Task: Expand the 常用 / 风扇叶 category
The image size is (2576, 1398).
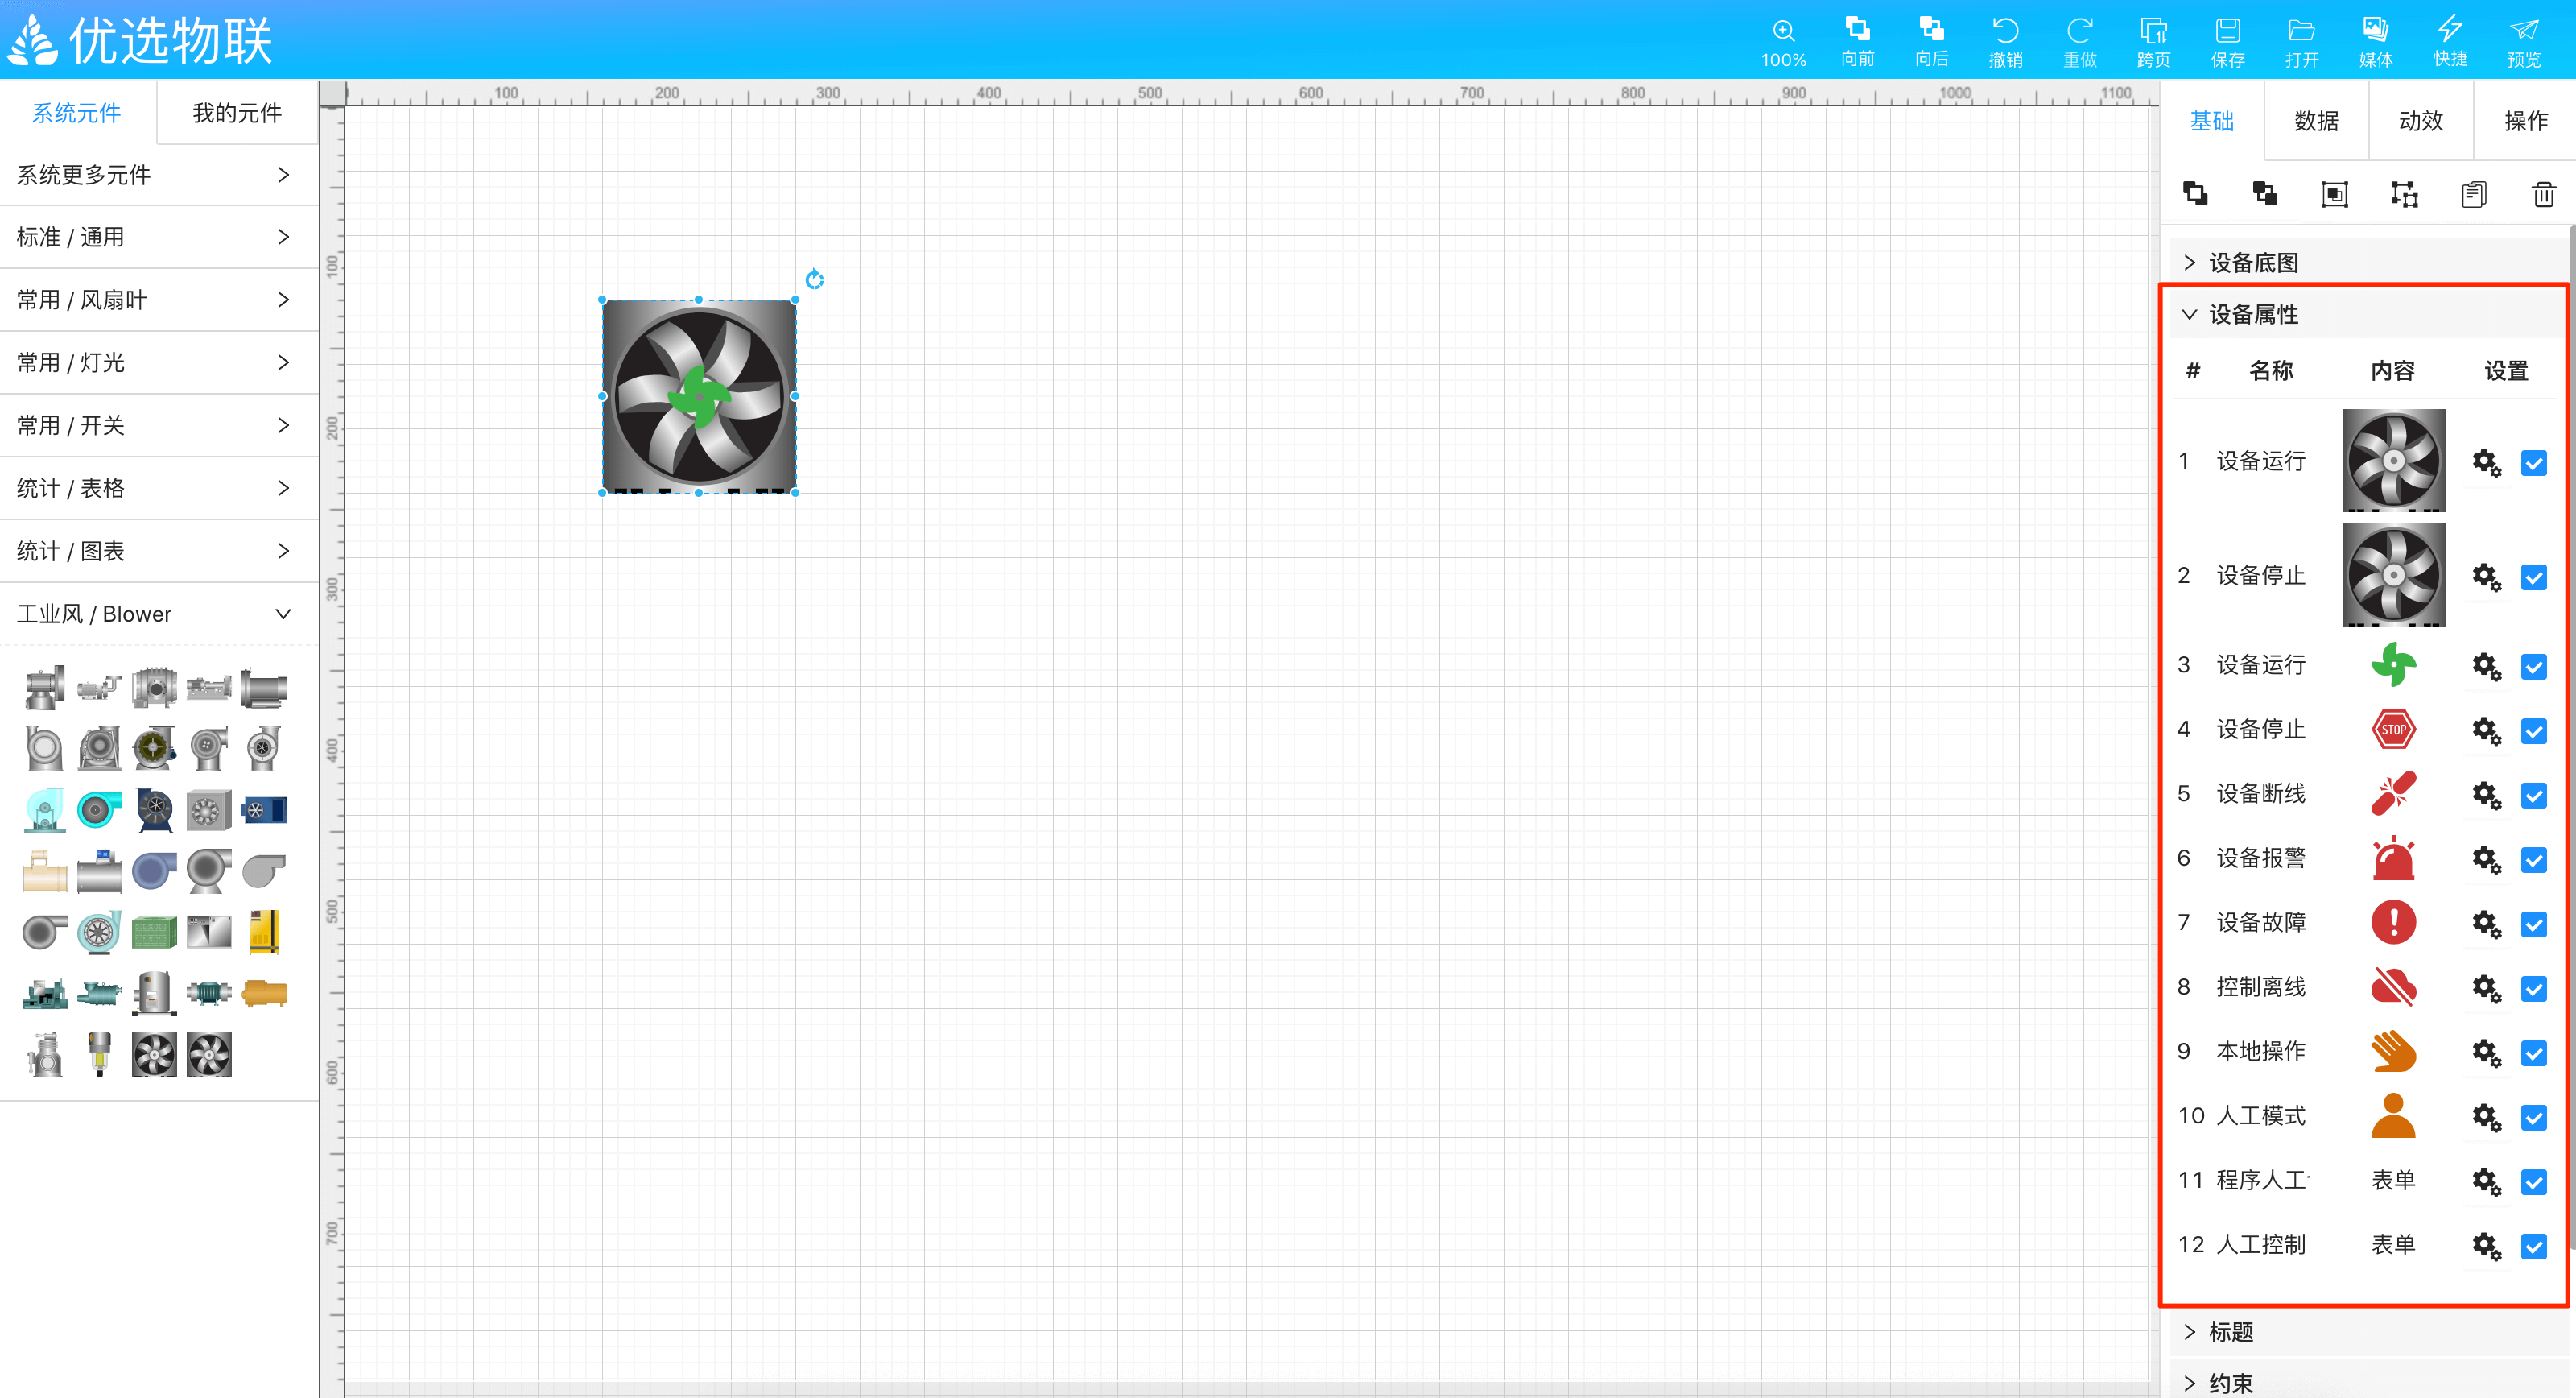Action: point(159,300)
